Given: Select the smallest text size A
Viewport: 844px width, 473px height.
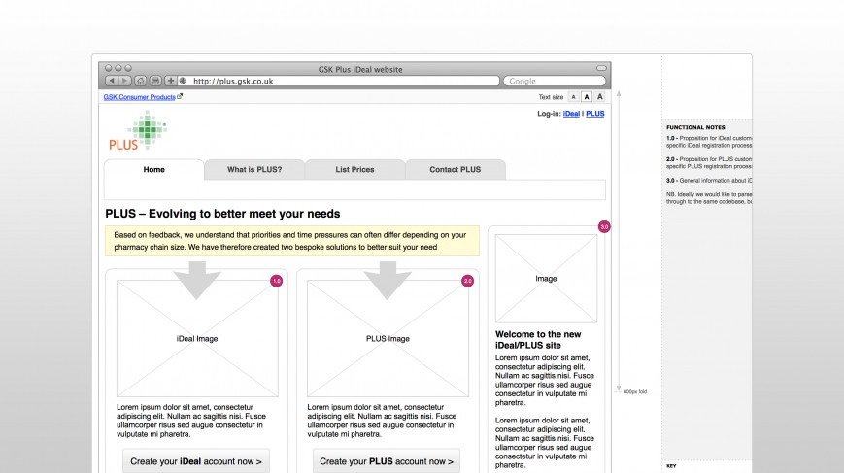Looking at the screenshot, I should 573,97.
